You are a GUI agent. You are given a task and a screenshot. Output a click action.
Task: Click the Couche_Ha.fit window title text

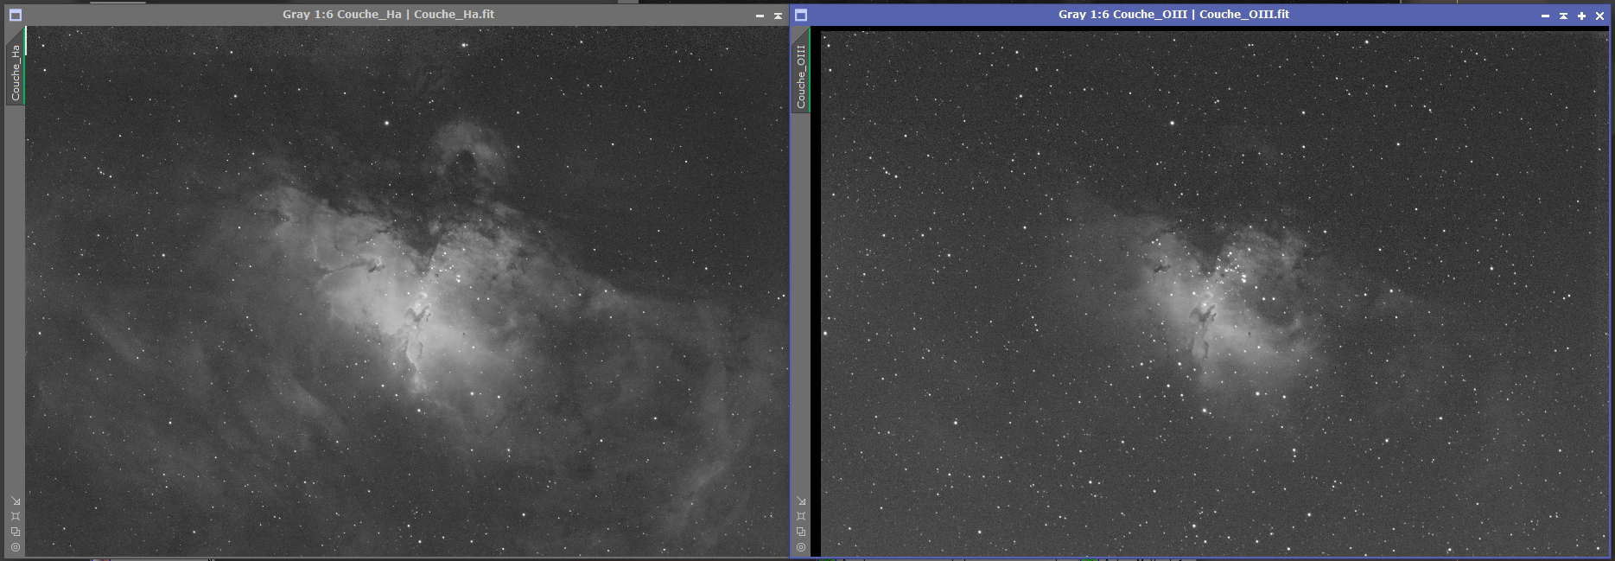[x=388, y=14]
